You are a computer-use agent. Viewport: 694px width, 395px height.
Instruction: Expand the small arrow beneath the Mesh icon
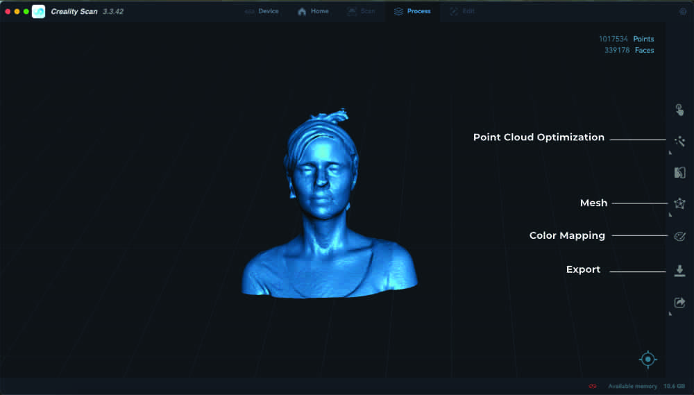point(670,215)
